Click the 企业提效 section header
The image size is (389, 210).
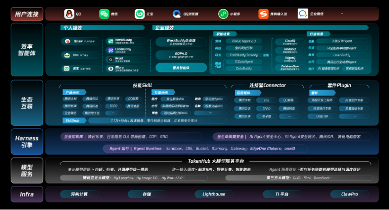(260, 28)
